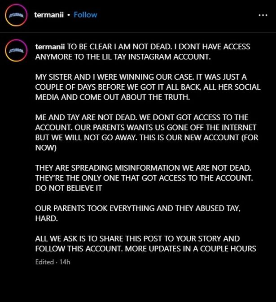The height and width of the screenshot is (302, 276).
Task: Follow the termanii account
Action: click(85, 15)
